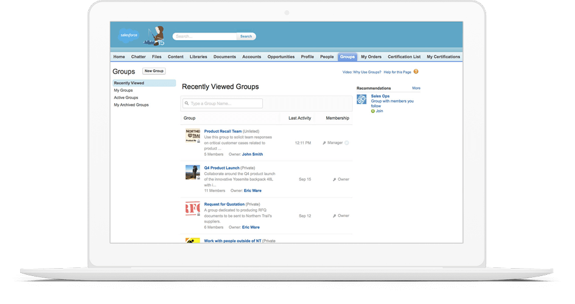The height and width of the screenshot is (304, 575).
Task: Click the Request for Quotation RFQ image
Action: 192,209
